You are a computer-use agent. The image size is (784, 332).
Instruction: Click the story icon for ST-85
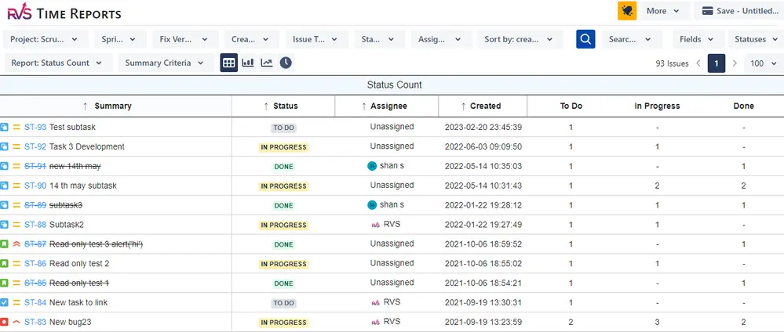[5, 283]
